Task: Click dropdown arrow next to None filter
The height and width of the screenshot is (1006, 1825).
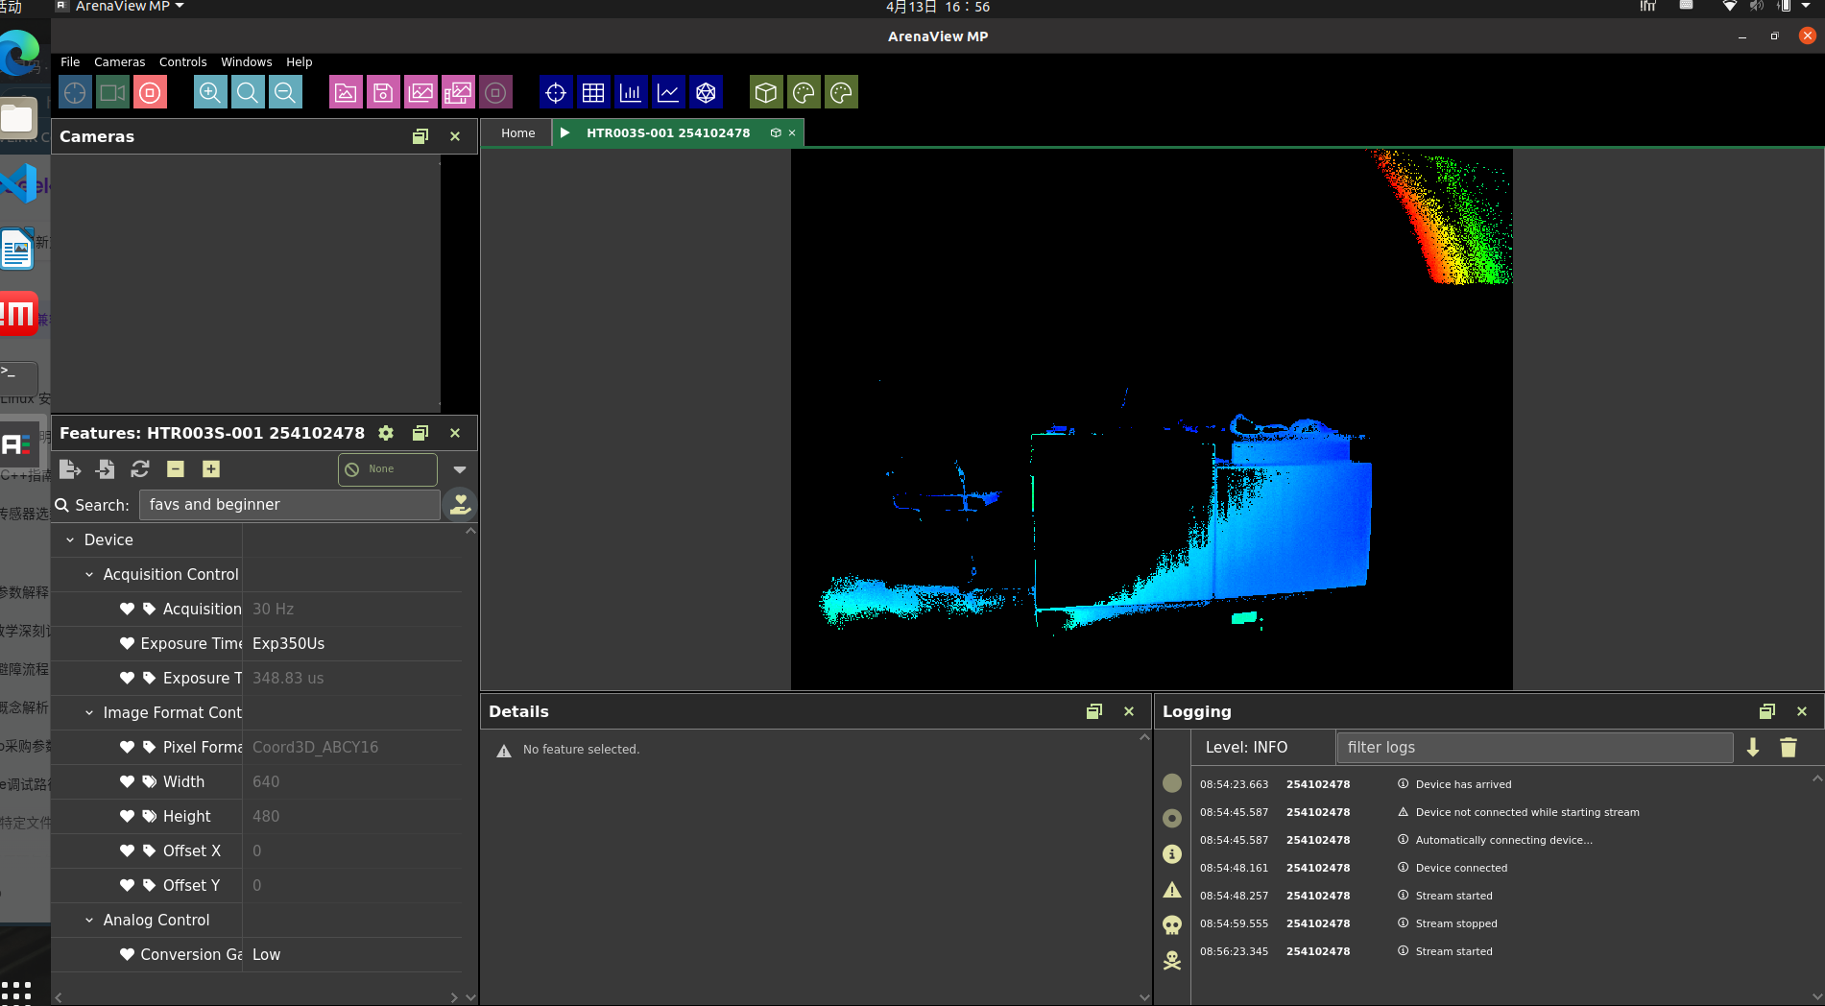Action: coord(460,469)
